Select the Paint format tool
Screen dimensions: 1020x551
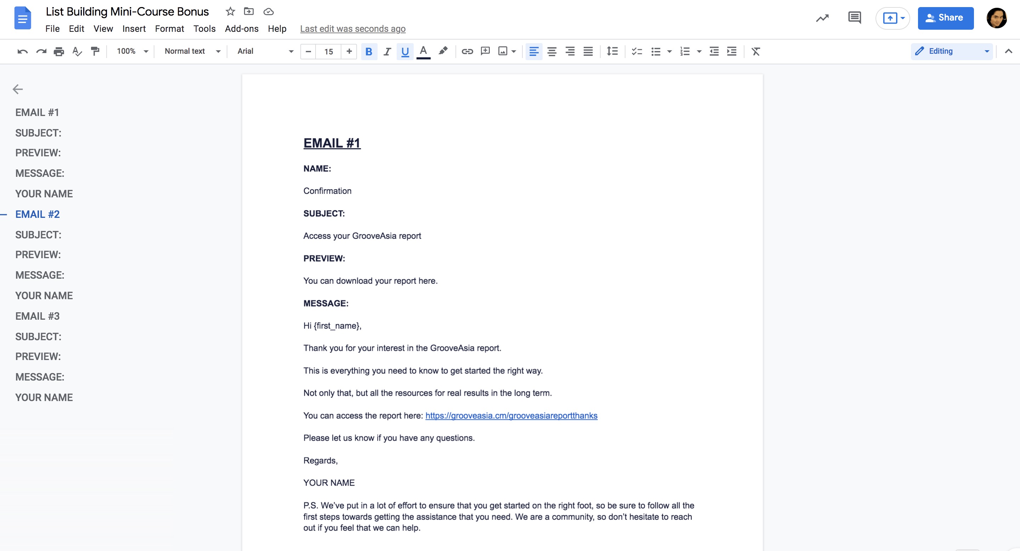(95, 51)
